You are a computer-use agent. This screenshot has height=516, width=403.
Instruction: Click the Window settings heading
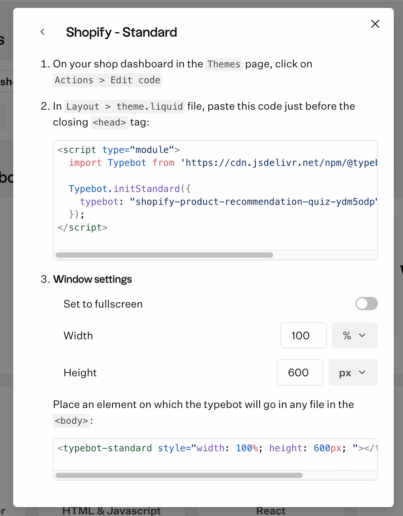(92, 279)
